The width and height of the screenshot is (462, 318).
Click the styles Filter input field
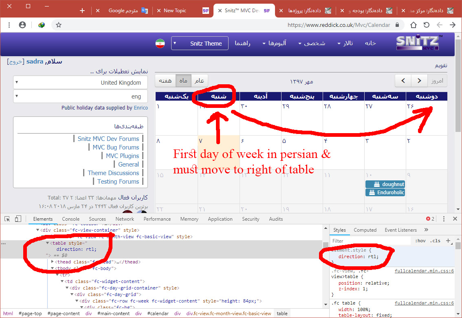click(371, 241)
